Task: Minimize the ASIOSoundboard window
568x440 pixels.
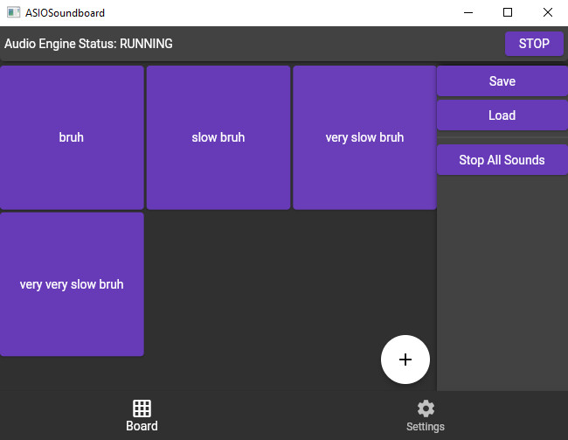Action: (x=468, y=12)
